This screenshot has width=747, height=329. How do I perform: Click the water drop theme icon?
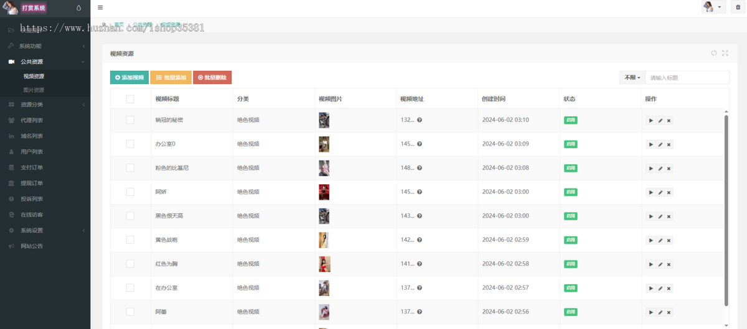click(x=78, y=8)
